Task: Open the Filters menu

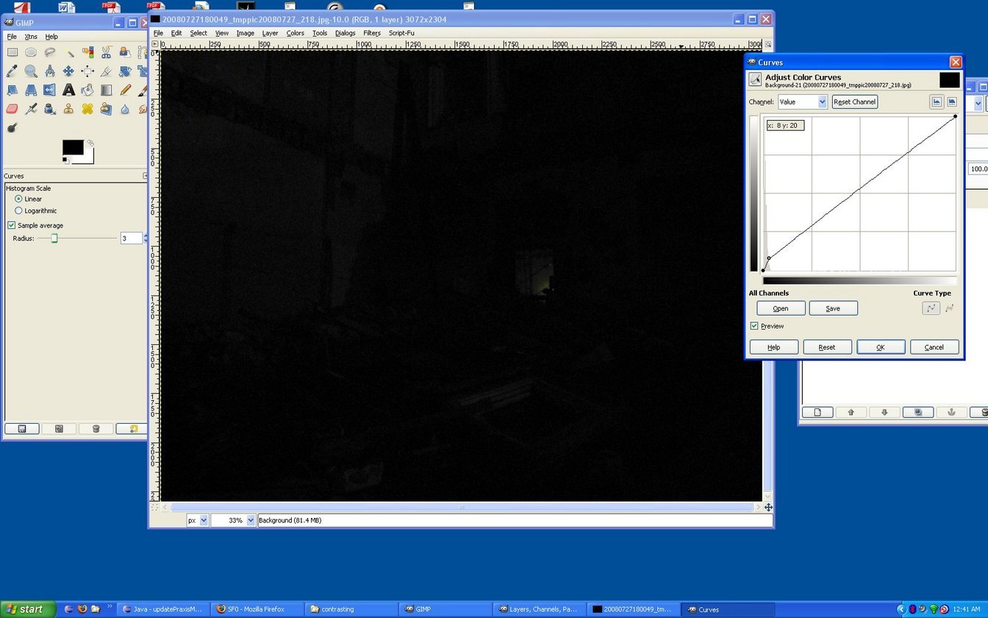Action: (371, 33)
